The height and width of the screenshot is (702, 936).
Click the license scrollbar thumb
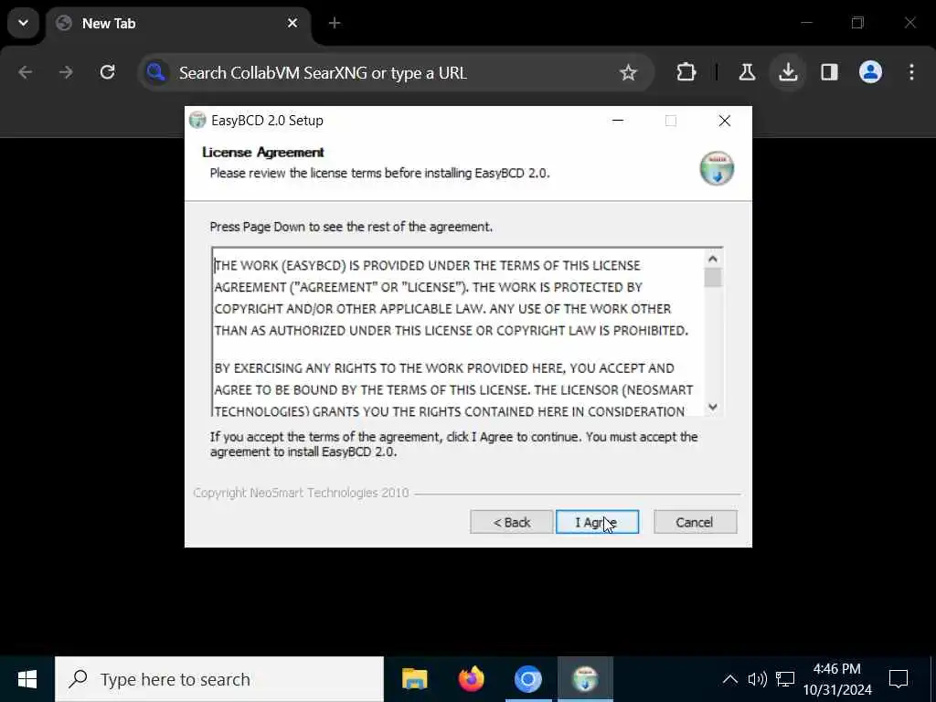(713, 278)
